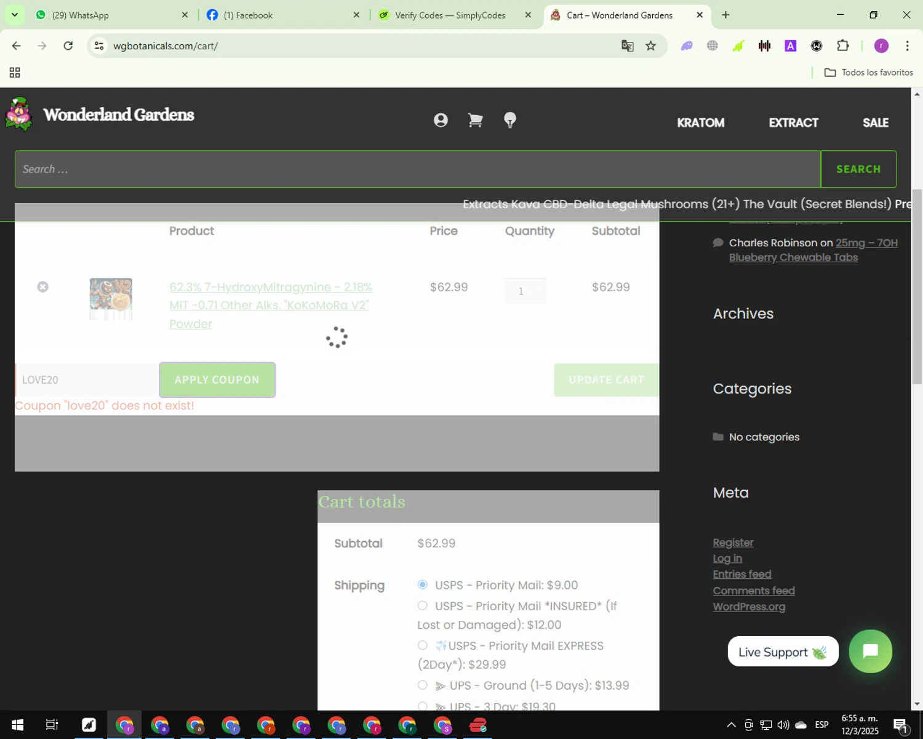The image size is (923, 739).
Task: Open Windows Start menu
Action: tap(17, 725)
